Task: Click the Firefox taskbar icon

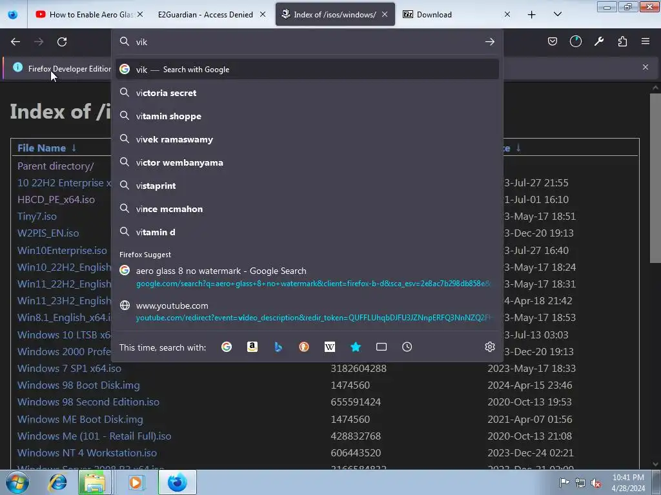Action: point(177,482)
